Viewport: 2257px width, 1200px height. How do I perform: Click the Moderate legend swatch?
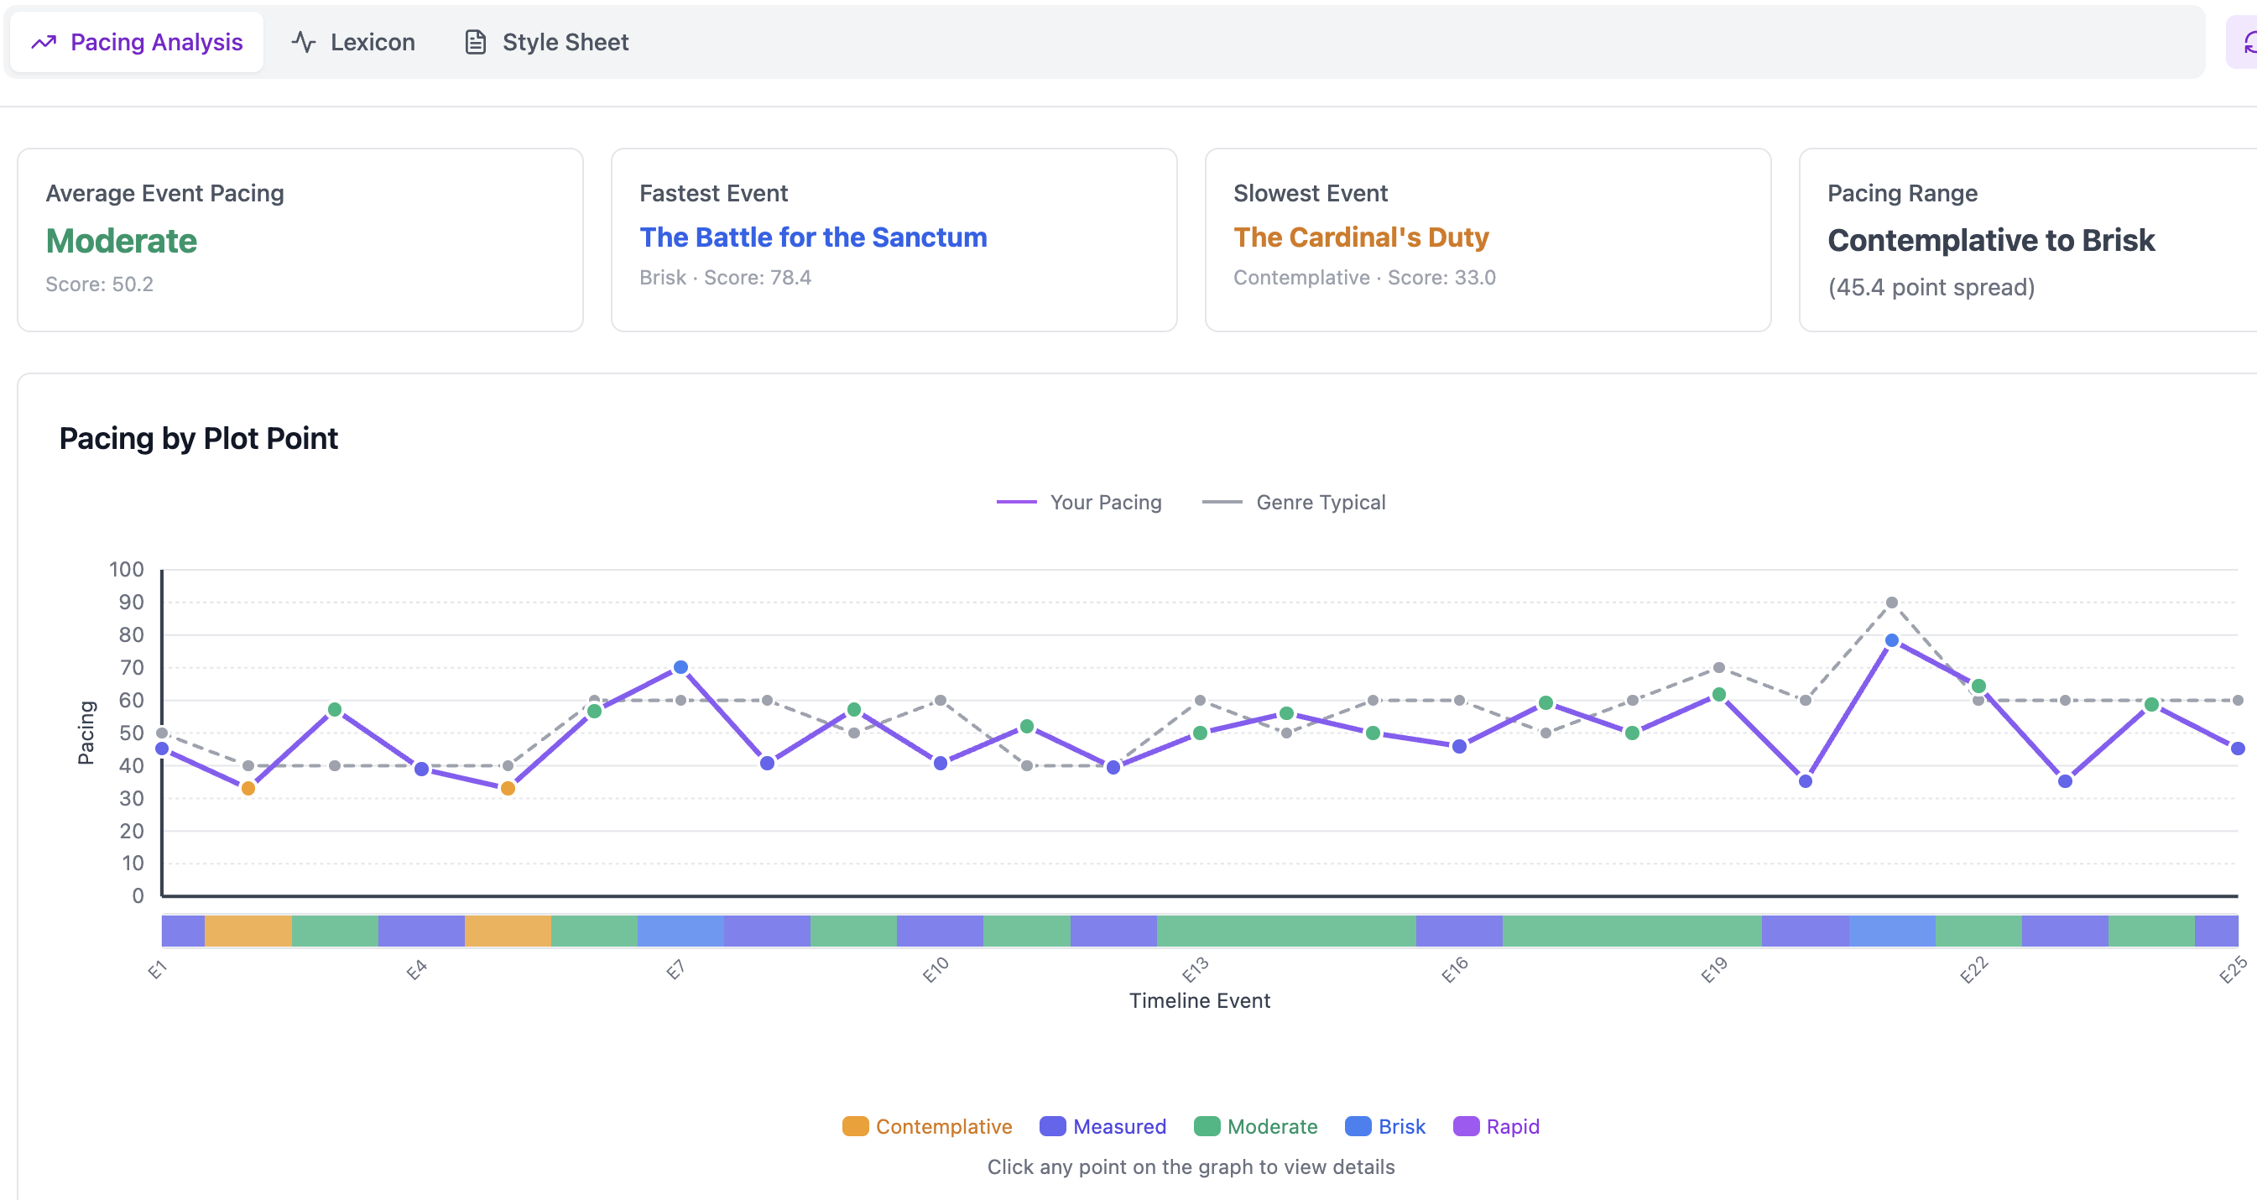[x=1207, y=1126]
